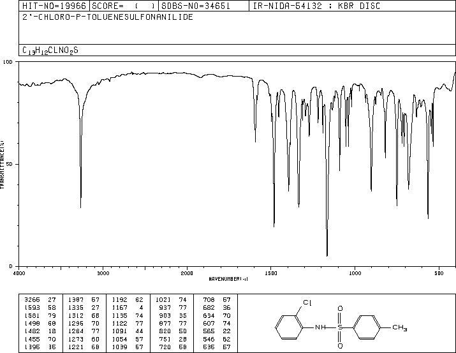Click the SCORE= header cell
456x353 pixels.
pyautogui.click(x=124, y=6)
